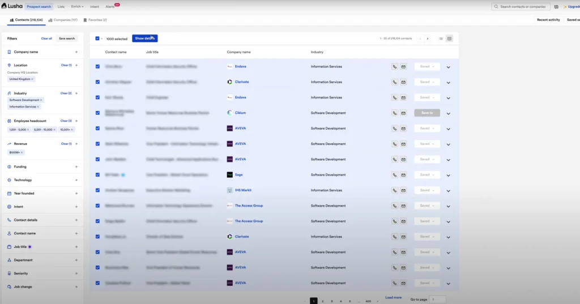
Task: Show phone for Sage contact
Action: [x=395, y=175]
